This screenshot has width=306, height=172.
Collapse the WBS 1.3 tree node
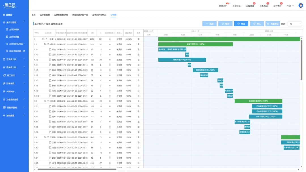pyautogui.click(x=44, y=137)
